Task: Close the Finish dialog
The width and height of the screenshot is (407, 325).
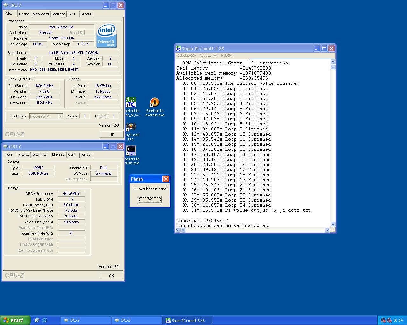Action: point(166,179)
